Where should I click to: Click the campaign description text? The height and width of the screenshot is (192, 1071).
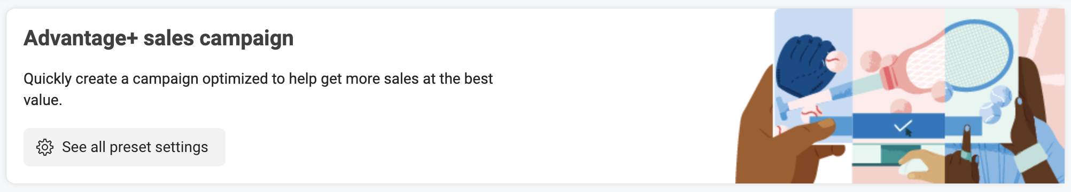(x=258, y=89)
